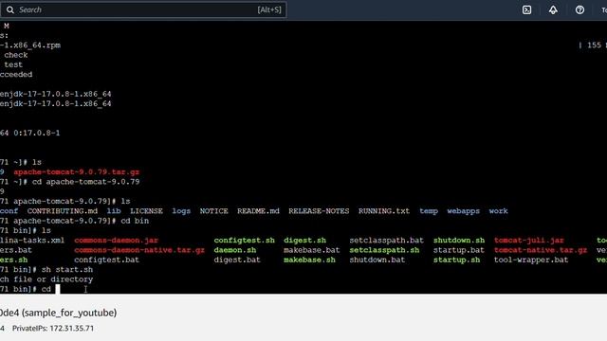Click the README.md file name

click(258, 211)
